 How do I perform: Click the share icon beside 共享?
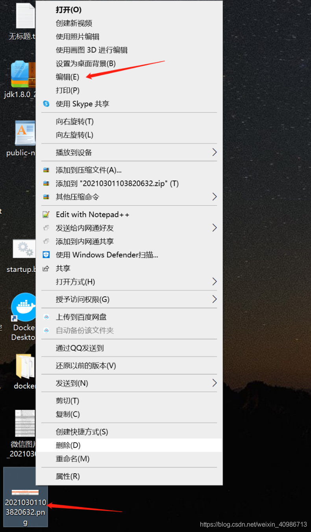(x=46, y=268)
